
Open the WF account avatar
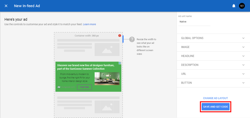pyautogui.click(x=242, y=6)
